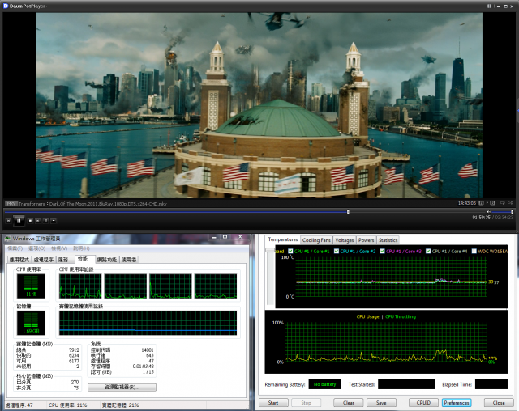Click the second boxed icon after the clock

[x=492, y=203]
